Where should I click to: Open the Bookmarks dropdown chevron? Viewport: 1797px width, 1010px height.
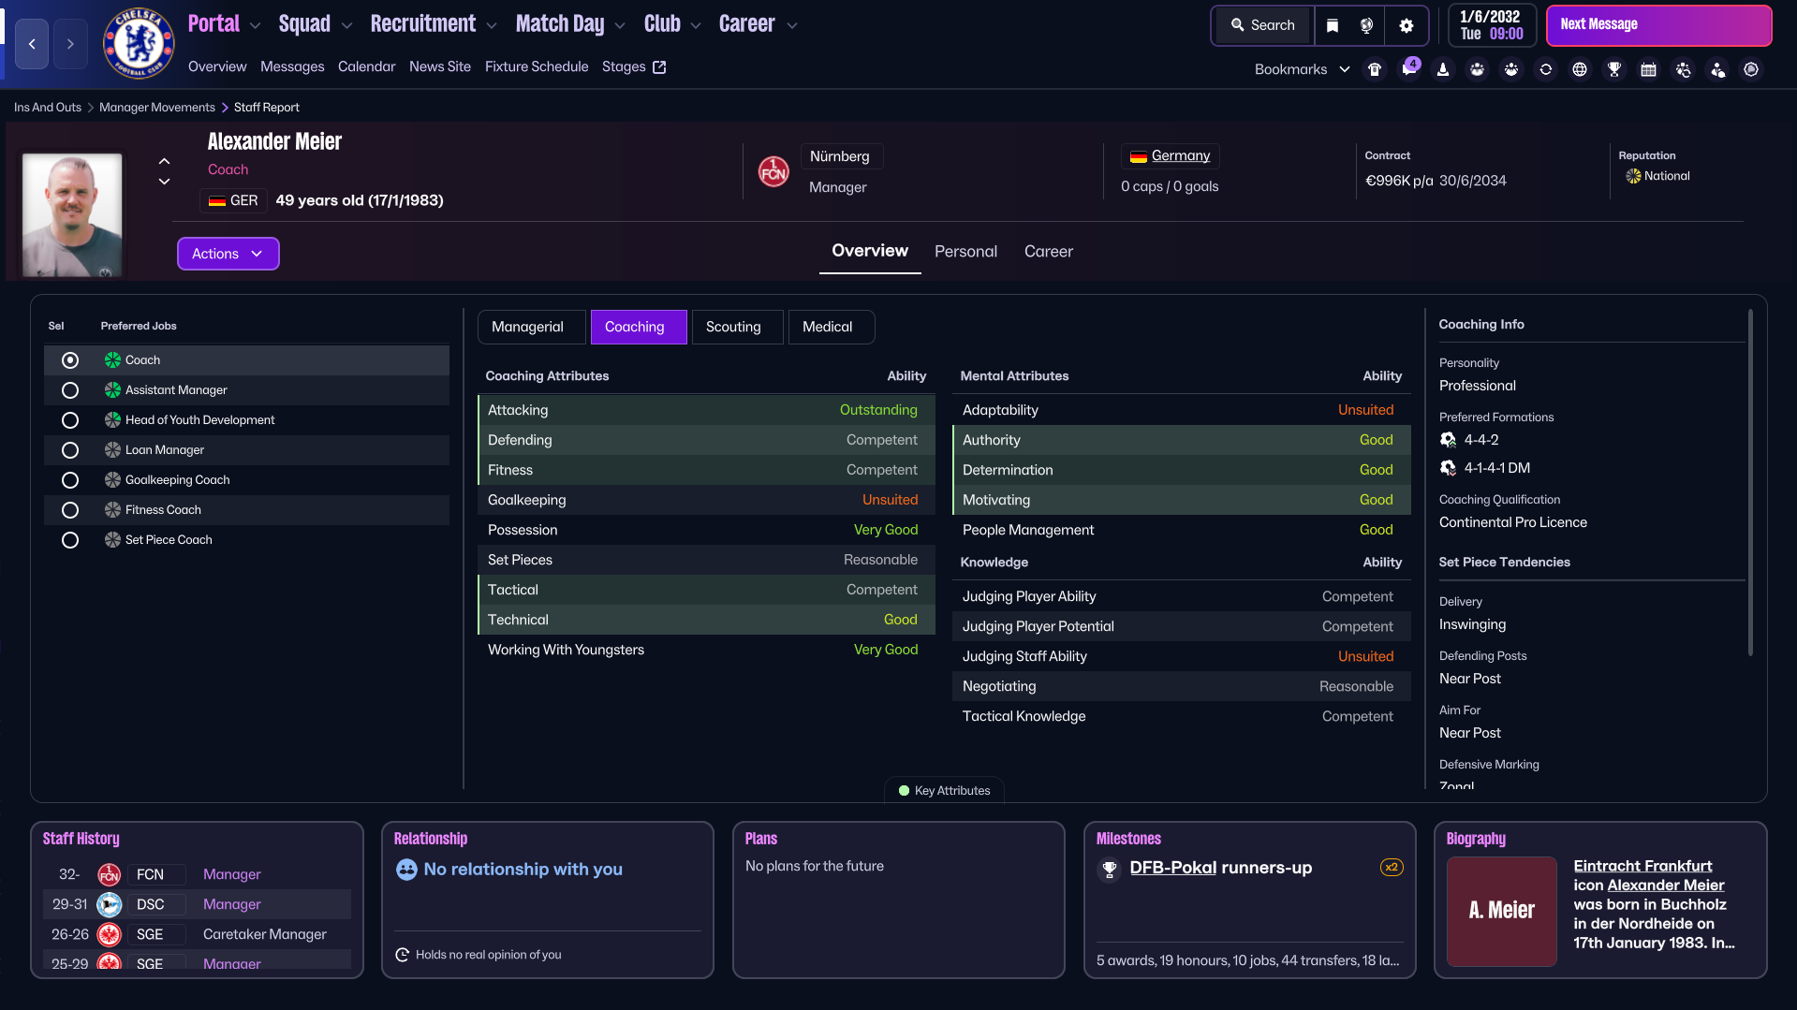[x=1345, y=69]
